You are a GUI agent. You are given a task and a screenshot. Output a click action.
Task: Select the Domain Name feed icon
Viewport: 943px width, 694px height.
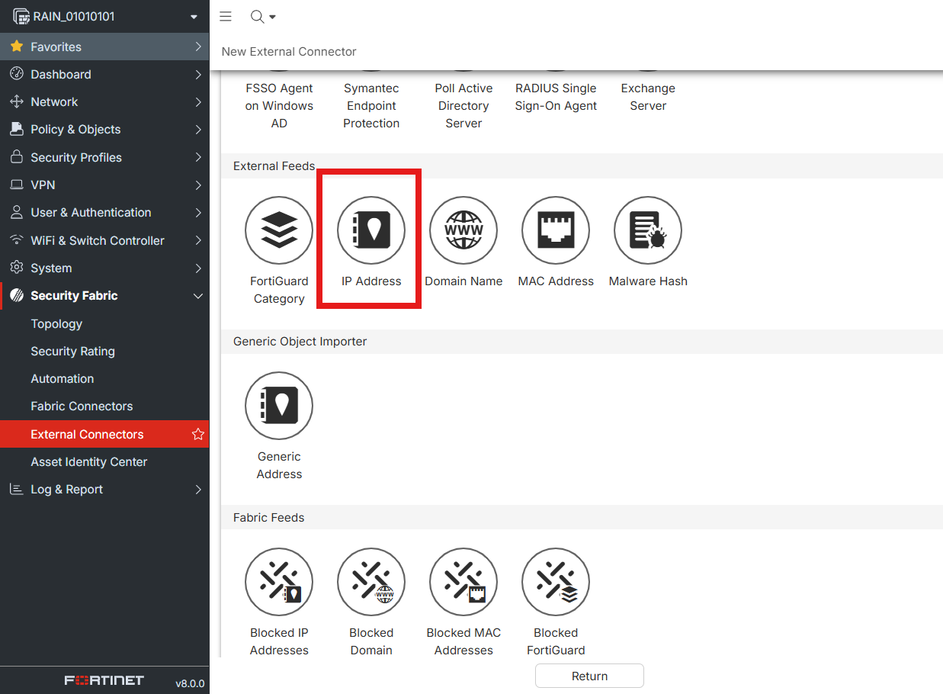point(463,230)
